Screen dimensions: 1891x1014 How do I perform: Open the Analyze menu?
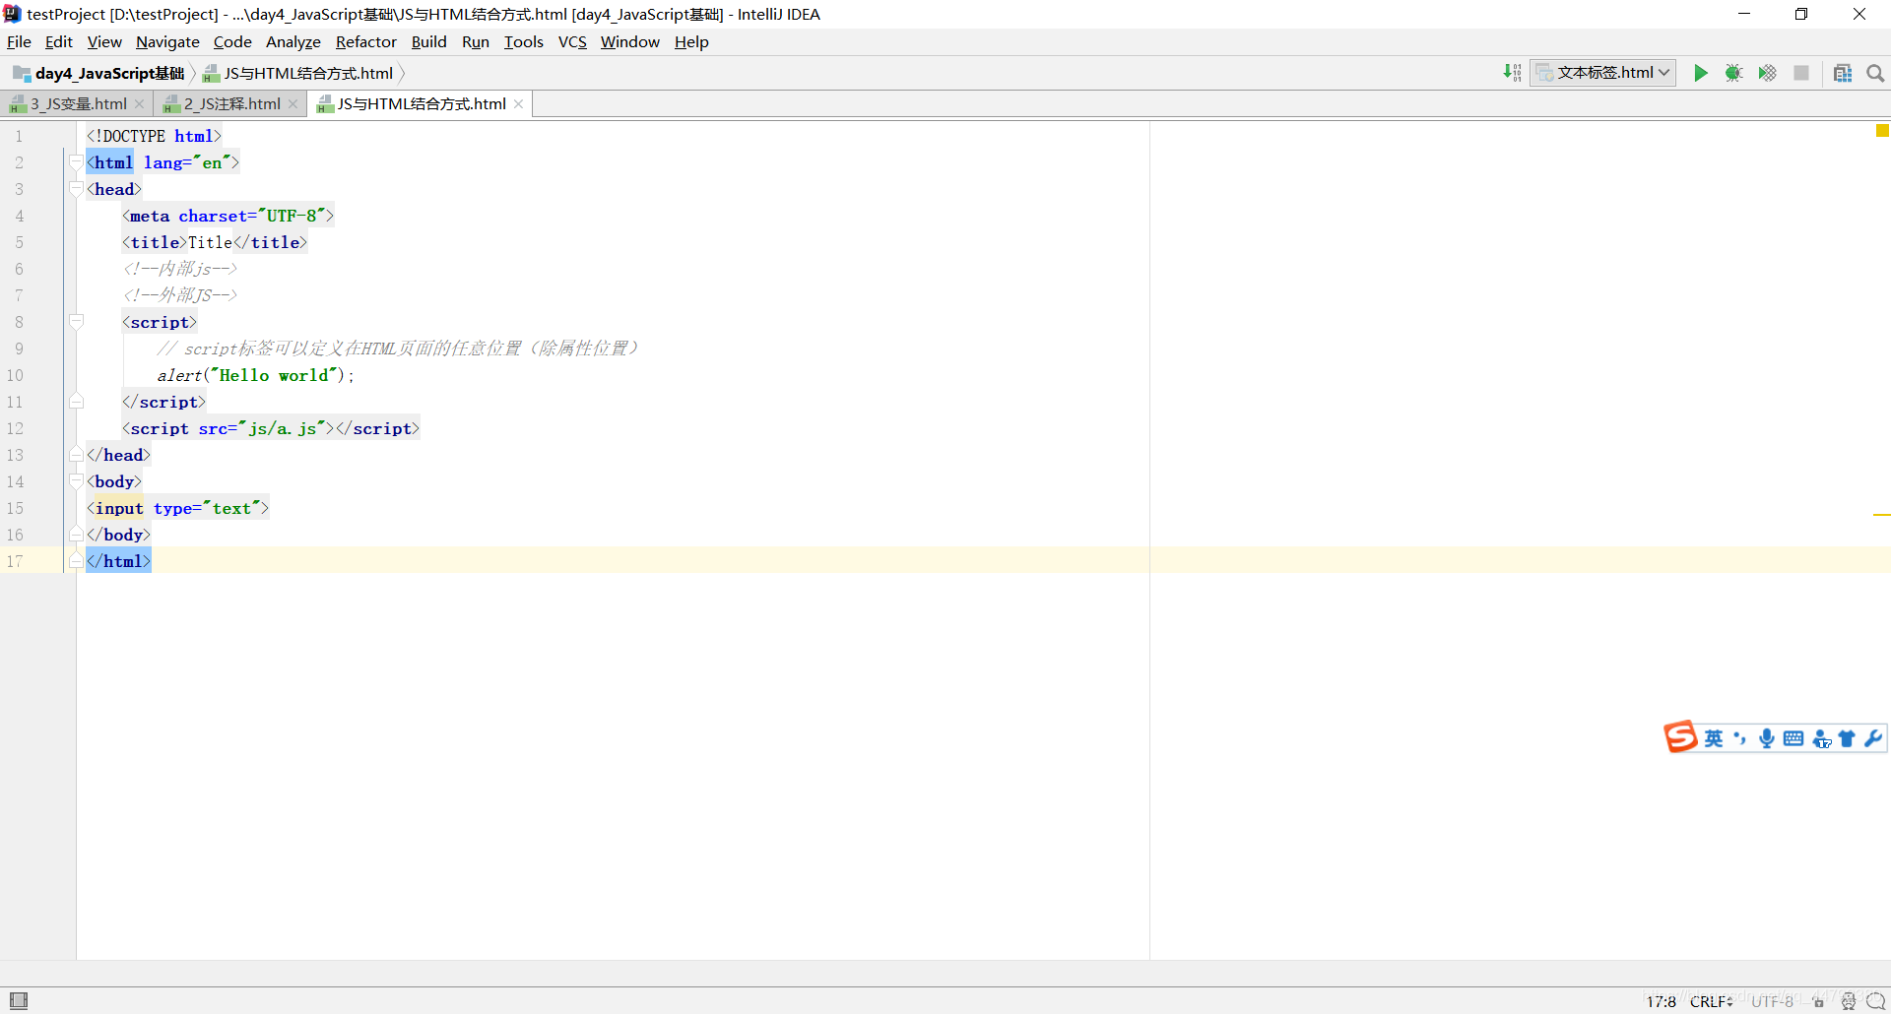[293, 41]
